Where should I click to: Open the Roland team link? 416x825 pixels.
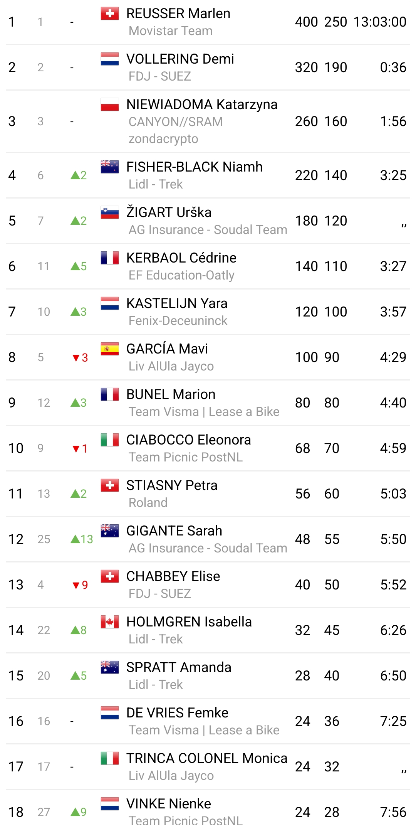(148, 503)
